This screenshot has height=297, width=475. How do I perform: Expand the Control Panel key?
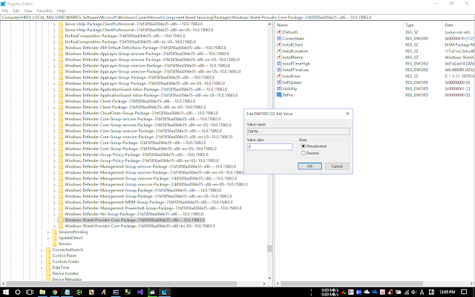(42, 255)
